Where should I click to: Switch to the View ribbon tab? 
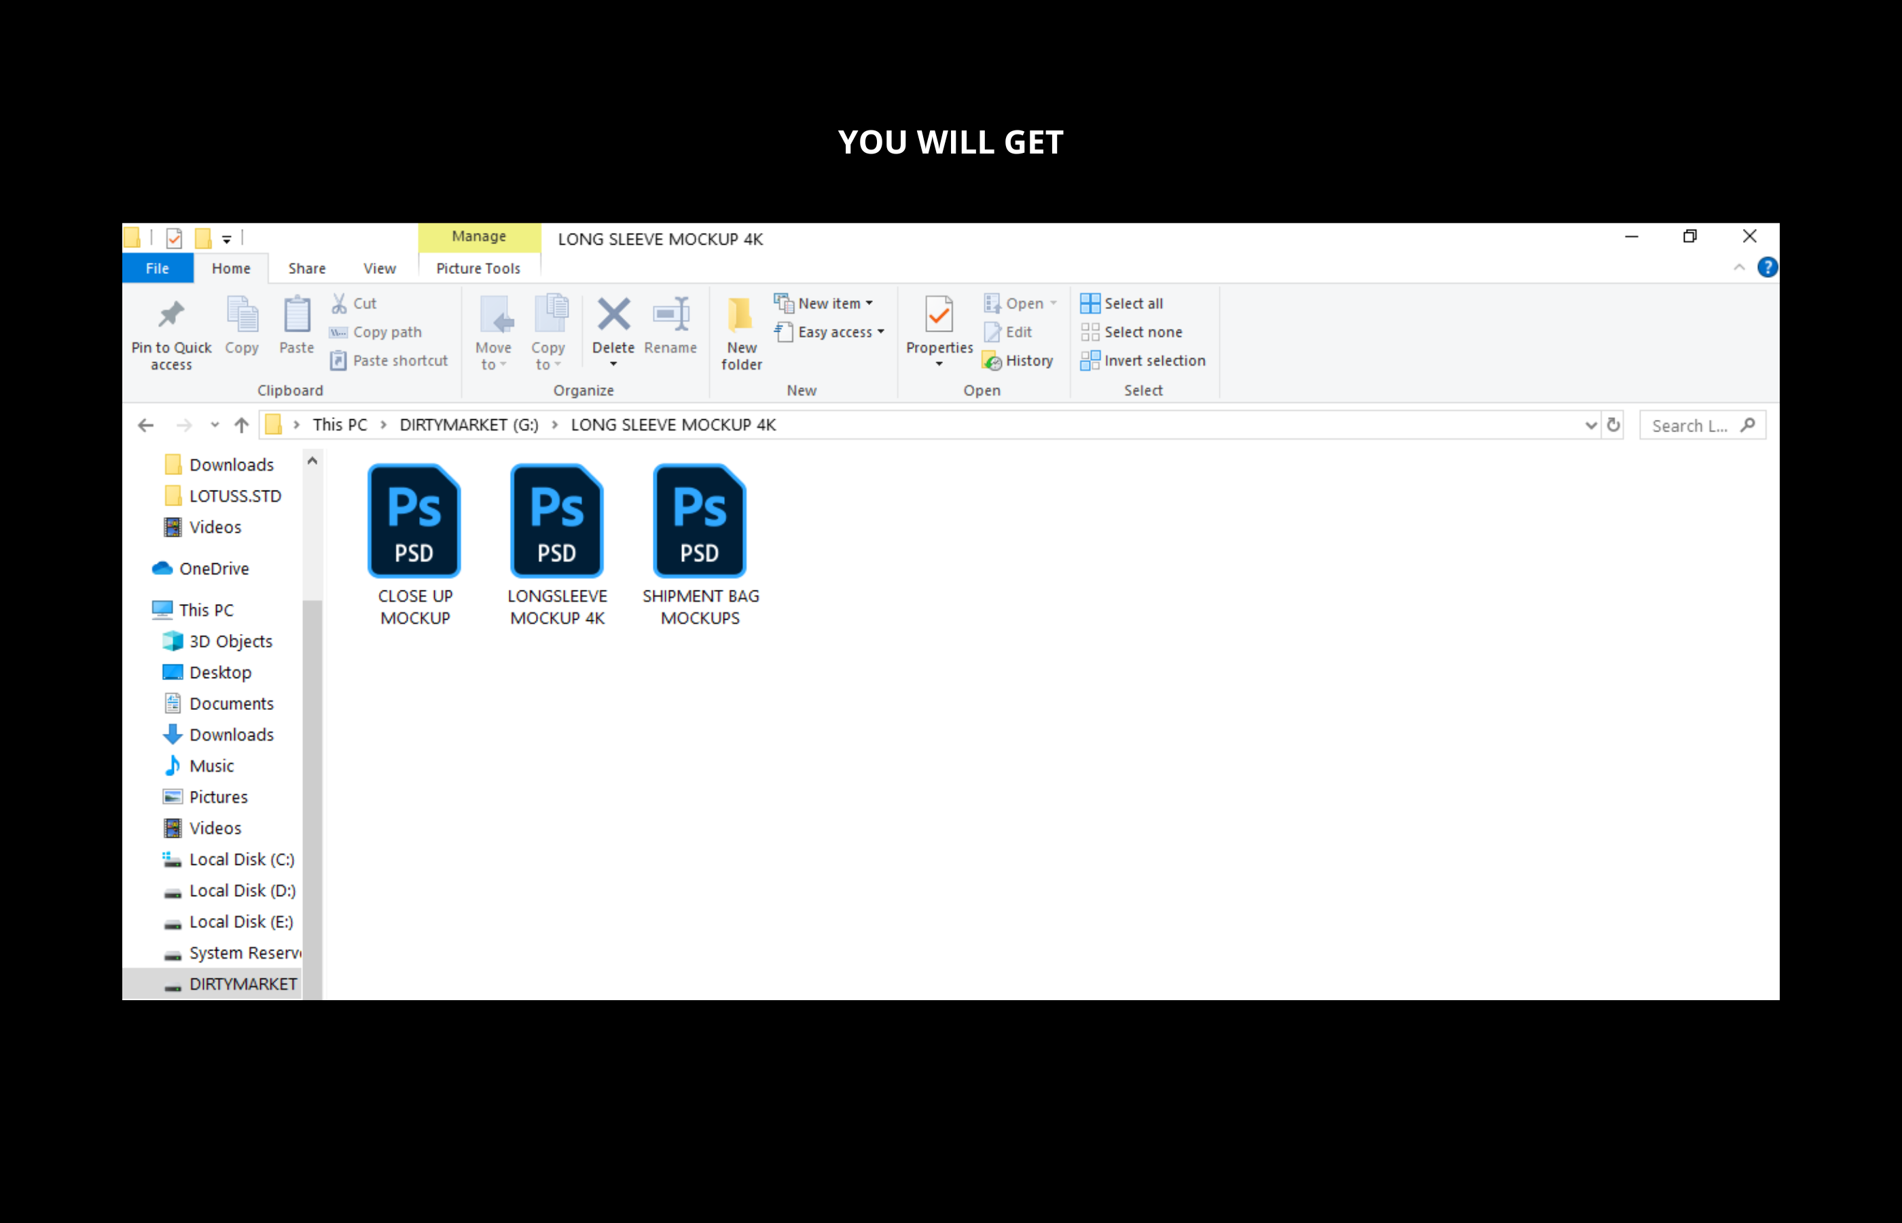click(x=380, y=268)
